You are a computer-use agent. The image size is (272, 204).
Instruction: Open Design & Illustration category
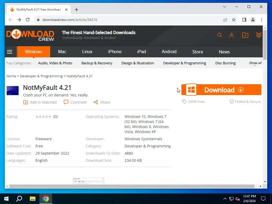coord(138,63)
